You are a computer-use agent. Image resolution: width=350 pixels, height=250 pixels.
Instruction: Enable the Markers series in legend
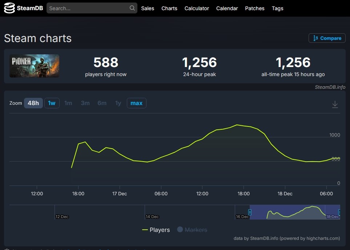pyautogui.click(x=192, y=230)
